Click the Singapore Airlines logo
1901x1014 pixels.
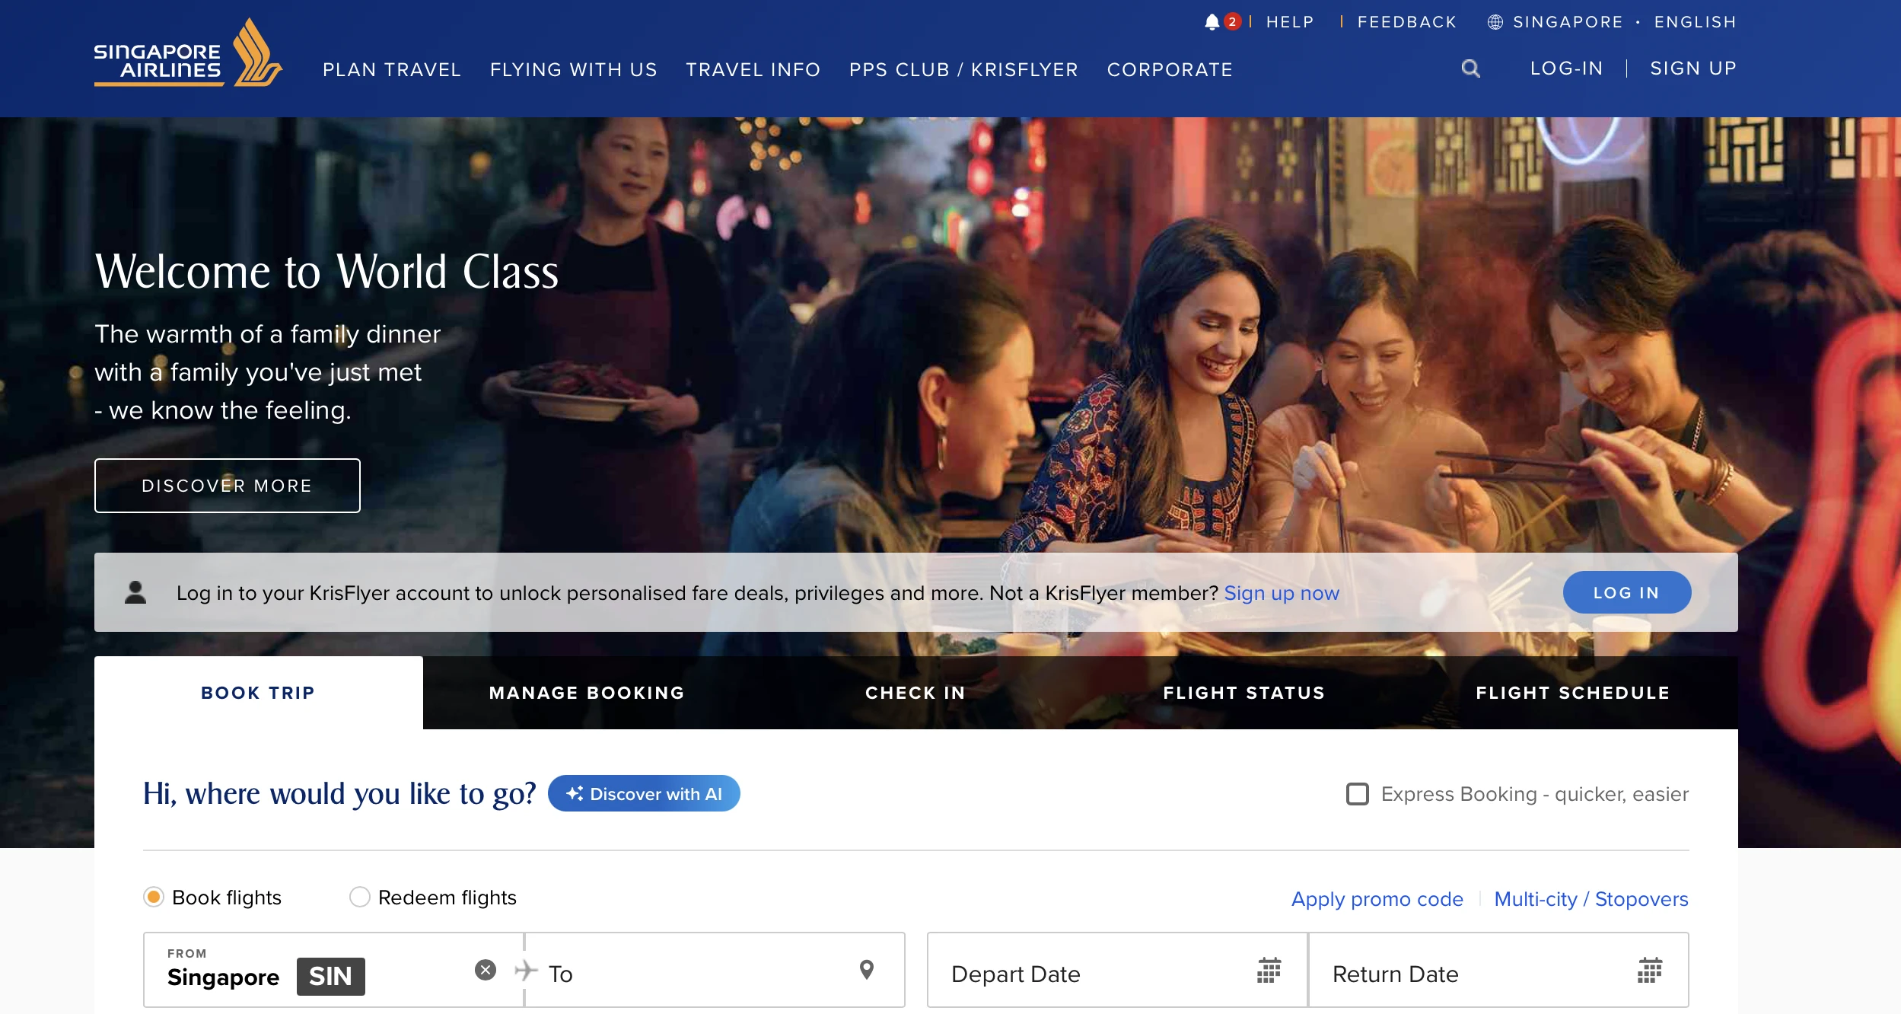188,53
